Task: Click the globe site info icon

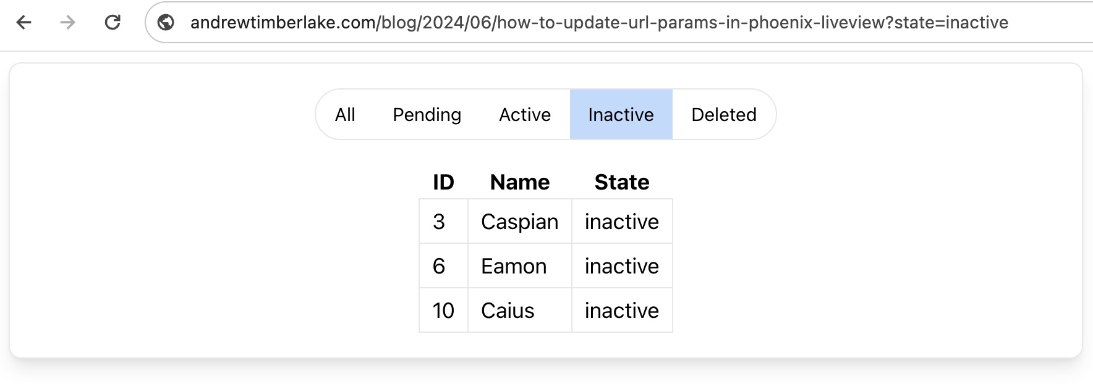Action: tap(166, 23)
